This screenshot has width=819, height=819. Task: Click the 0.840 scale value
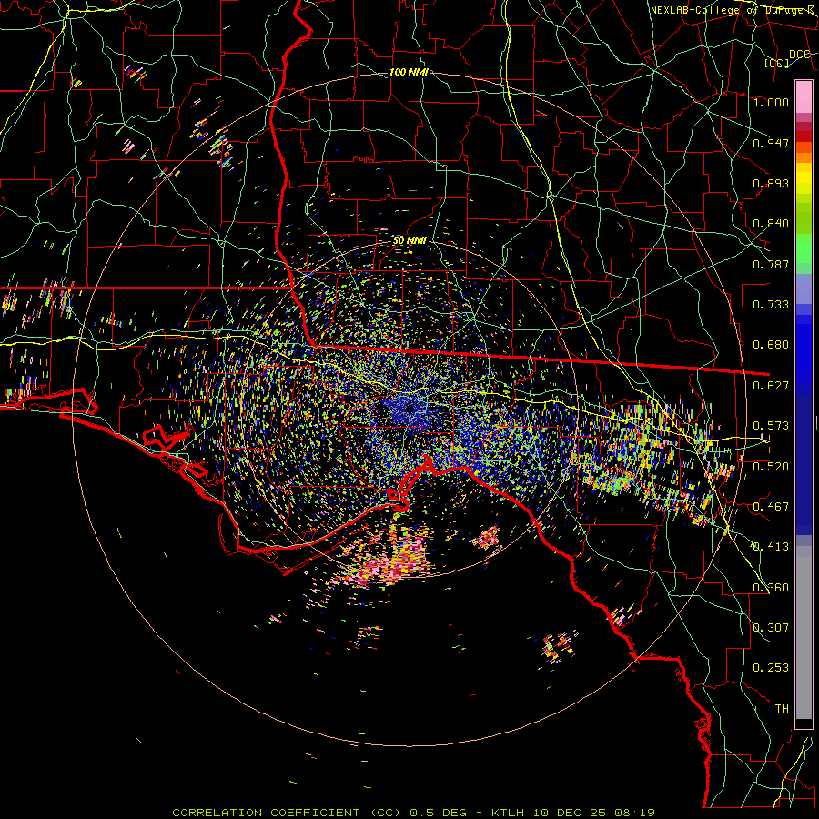pos(771,224)
